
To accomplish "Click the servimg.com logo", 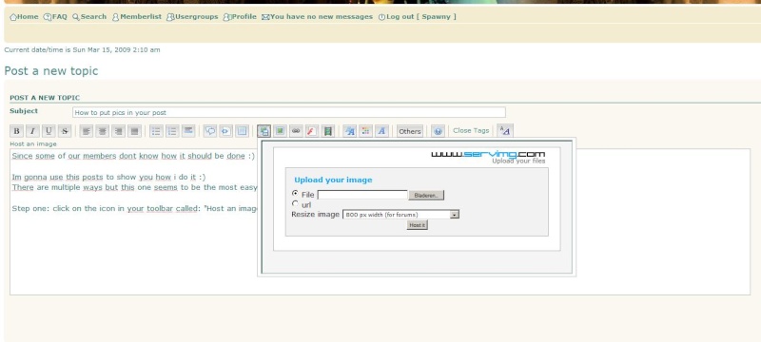I will [x=488, y=155].
